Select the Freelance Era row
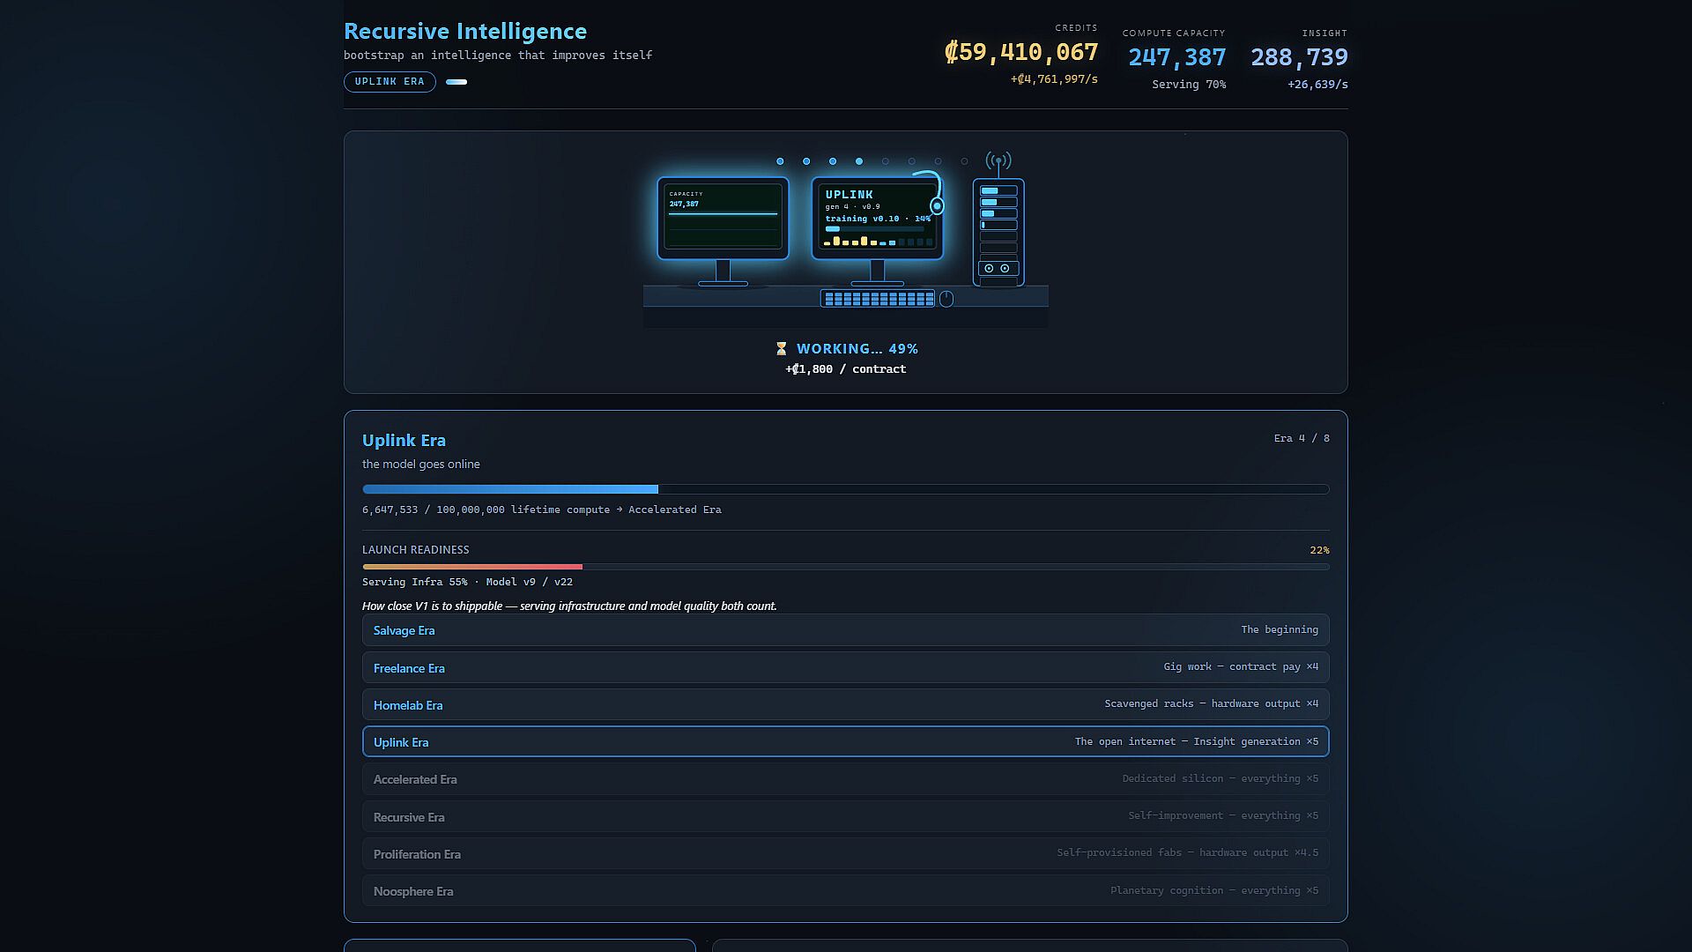The image size is (1692, 952). tap(846, 667)
